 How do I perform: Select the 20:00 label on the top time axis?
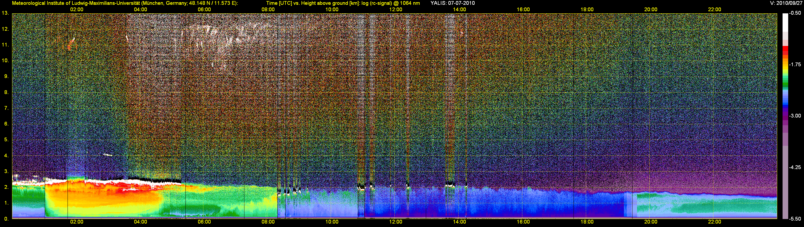[651, 10]
